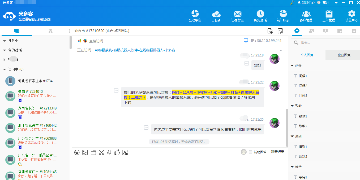Screen dimensions: 360x180
Task: Switch to the contacts tab in left panel
Action: coord(50,31)
